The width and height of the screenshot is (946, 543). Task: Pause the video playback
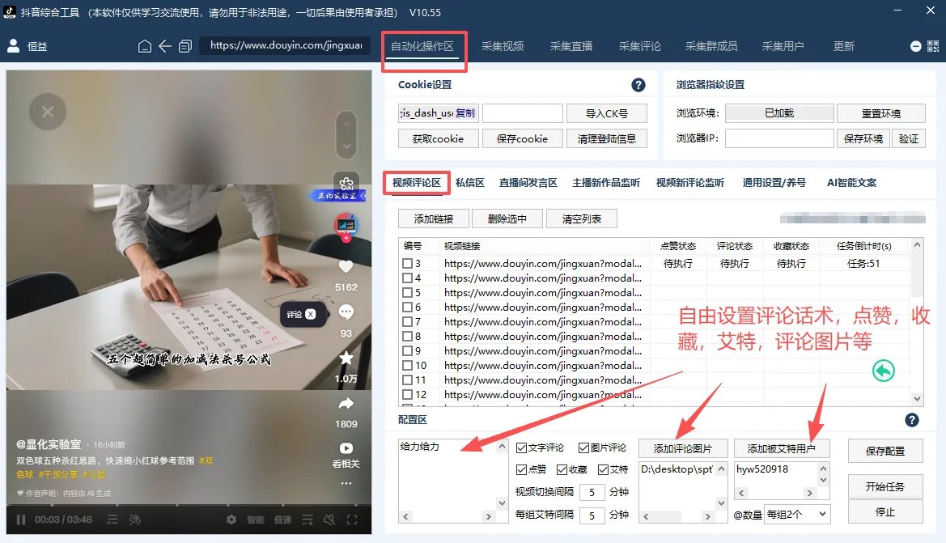click(x=21, y=520)
